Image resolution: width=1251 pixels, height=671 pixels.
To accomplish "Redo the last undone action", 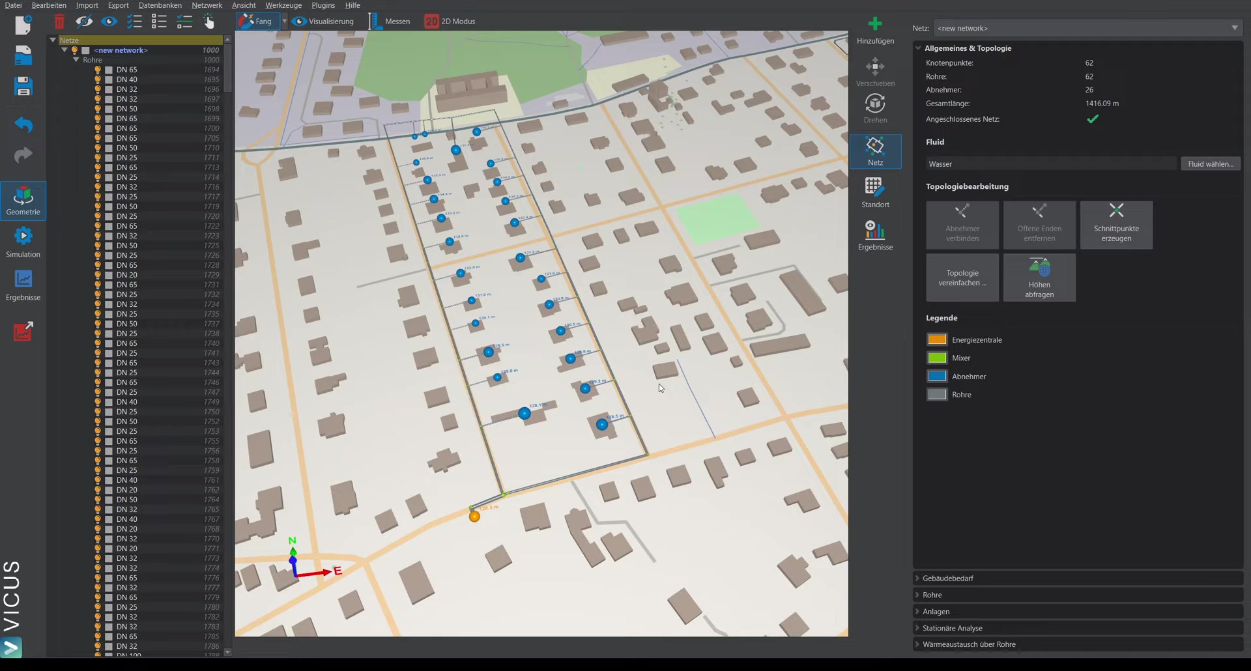I will pyautogui.click(x=23, y=155).
